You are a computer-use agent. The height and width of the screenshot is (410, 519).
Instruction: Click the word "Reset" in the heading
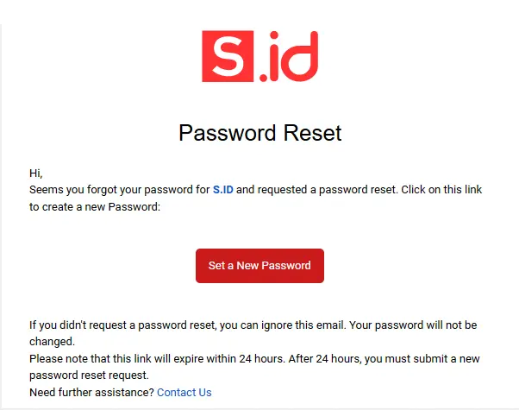pyautogui.click(x=313, y=133)
